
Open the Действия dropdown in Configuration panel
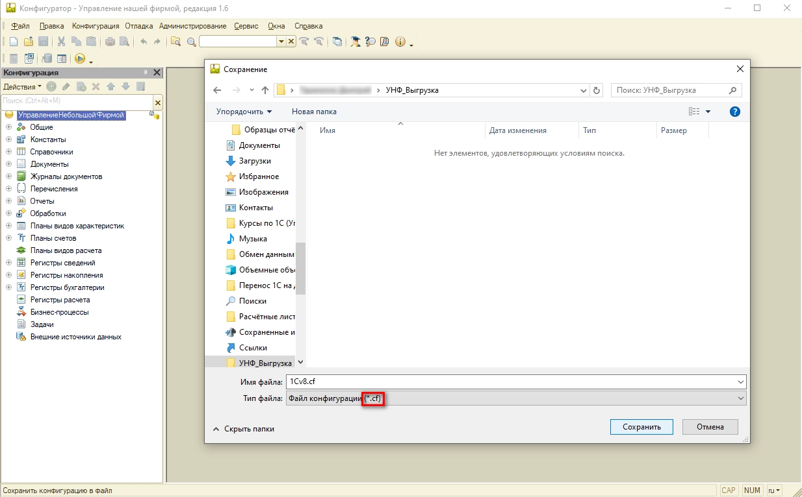click(x=22, y=86)
